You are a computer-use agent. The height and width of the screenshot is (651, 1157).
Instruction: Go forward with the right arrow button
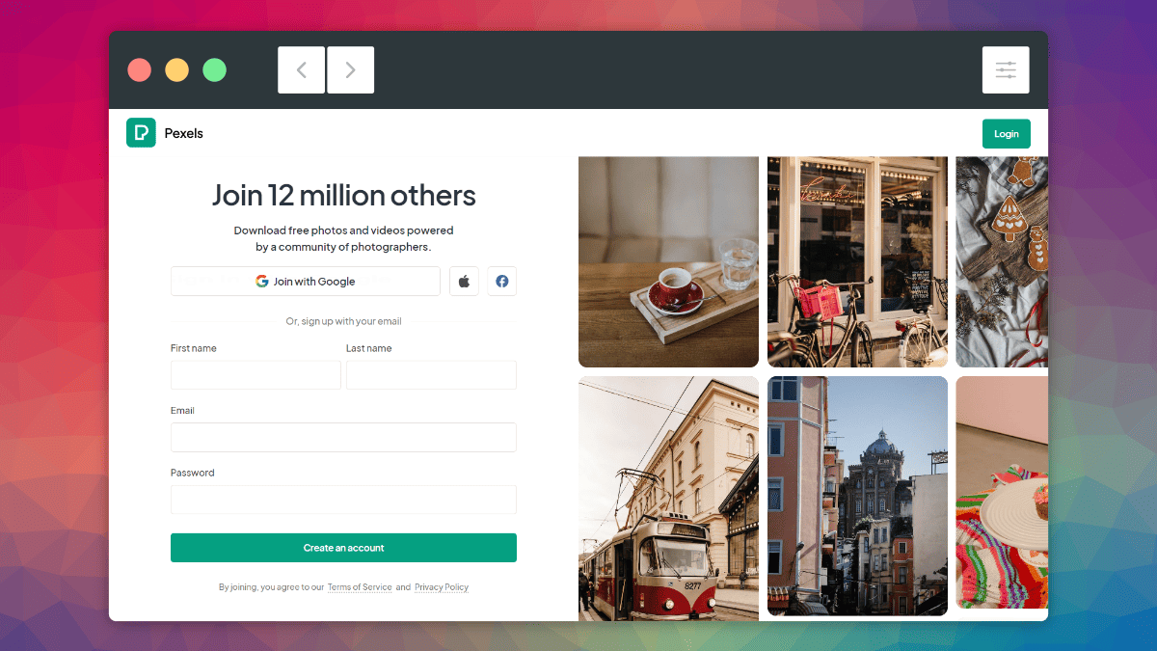click(x=350, y=69)
